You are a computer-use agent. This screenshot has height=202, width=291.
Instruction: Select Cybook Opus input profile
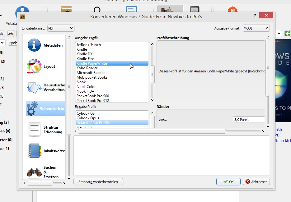click(x=112, y=118)
